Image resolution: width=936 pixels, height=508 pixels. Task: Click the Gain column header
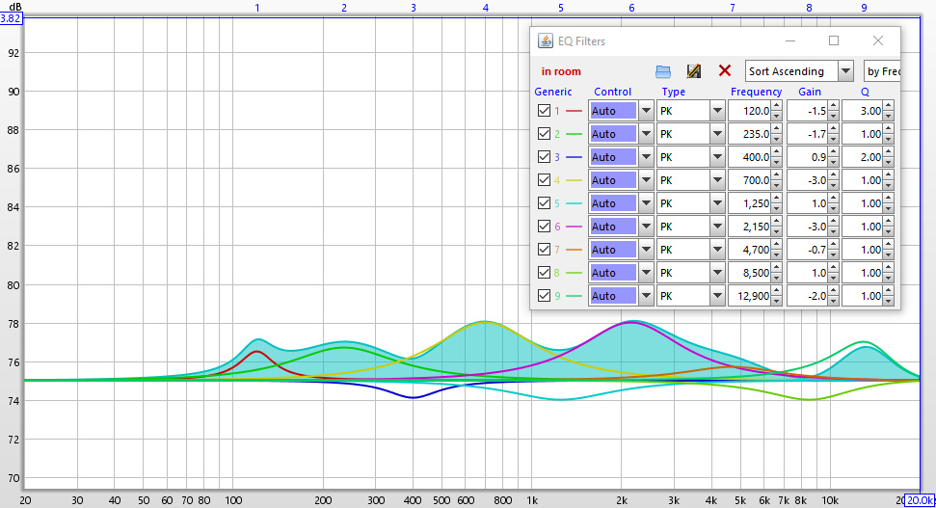pos(810,92)
